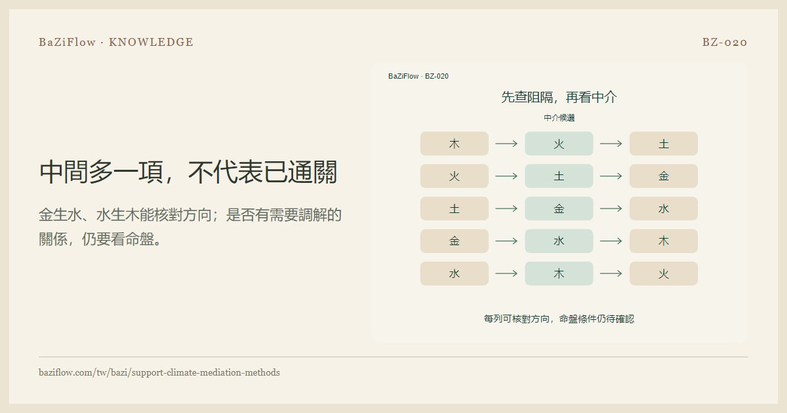Image resolution: width=787 pixels, height=413 pixels.
Task: Click the 'BaZiFlow · BZ-020' label inside the card
Action: pyautogui.click(x=418, y=76)
